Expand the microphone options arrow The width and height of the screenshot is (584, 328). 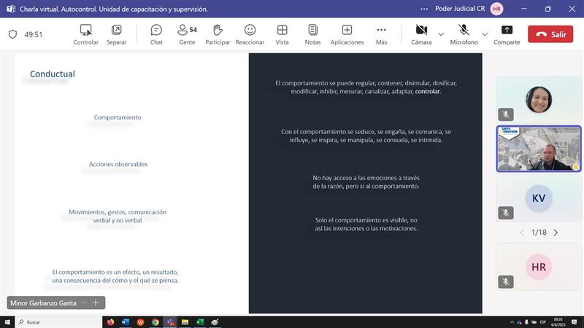coord(485,34)
